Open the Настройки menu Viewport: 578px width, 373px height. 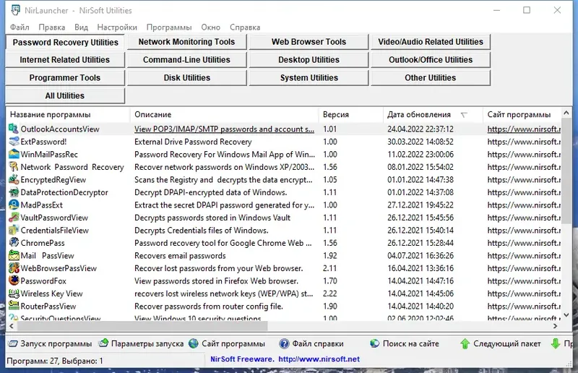117,27
